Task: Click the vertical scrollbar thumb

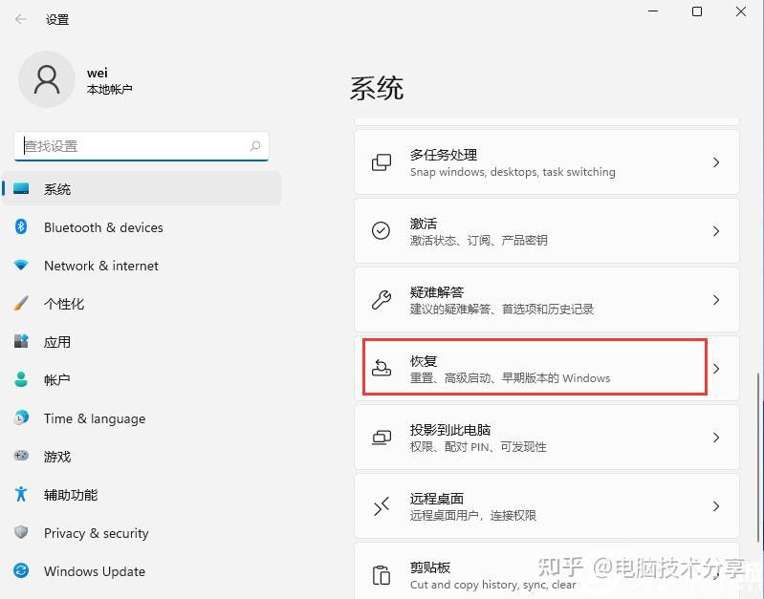Action: click(758, 457)
